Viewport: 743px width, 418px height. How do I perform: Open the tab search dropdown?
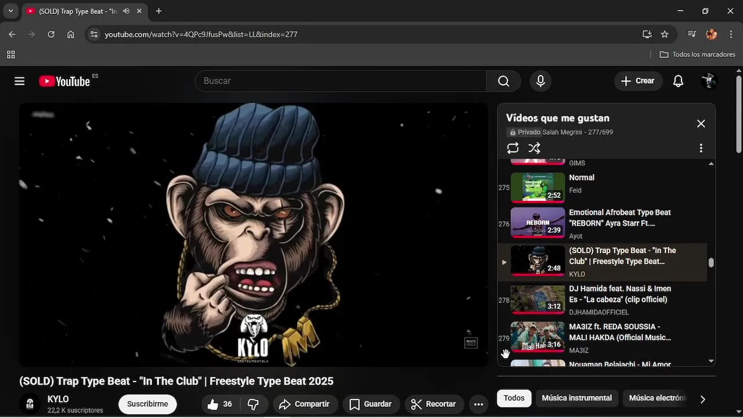click(x=10, y=11)
